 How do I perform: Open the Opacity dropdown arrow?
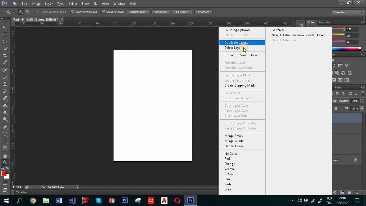[x=362, y=101]
